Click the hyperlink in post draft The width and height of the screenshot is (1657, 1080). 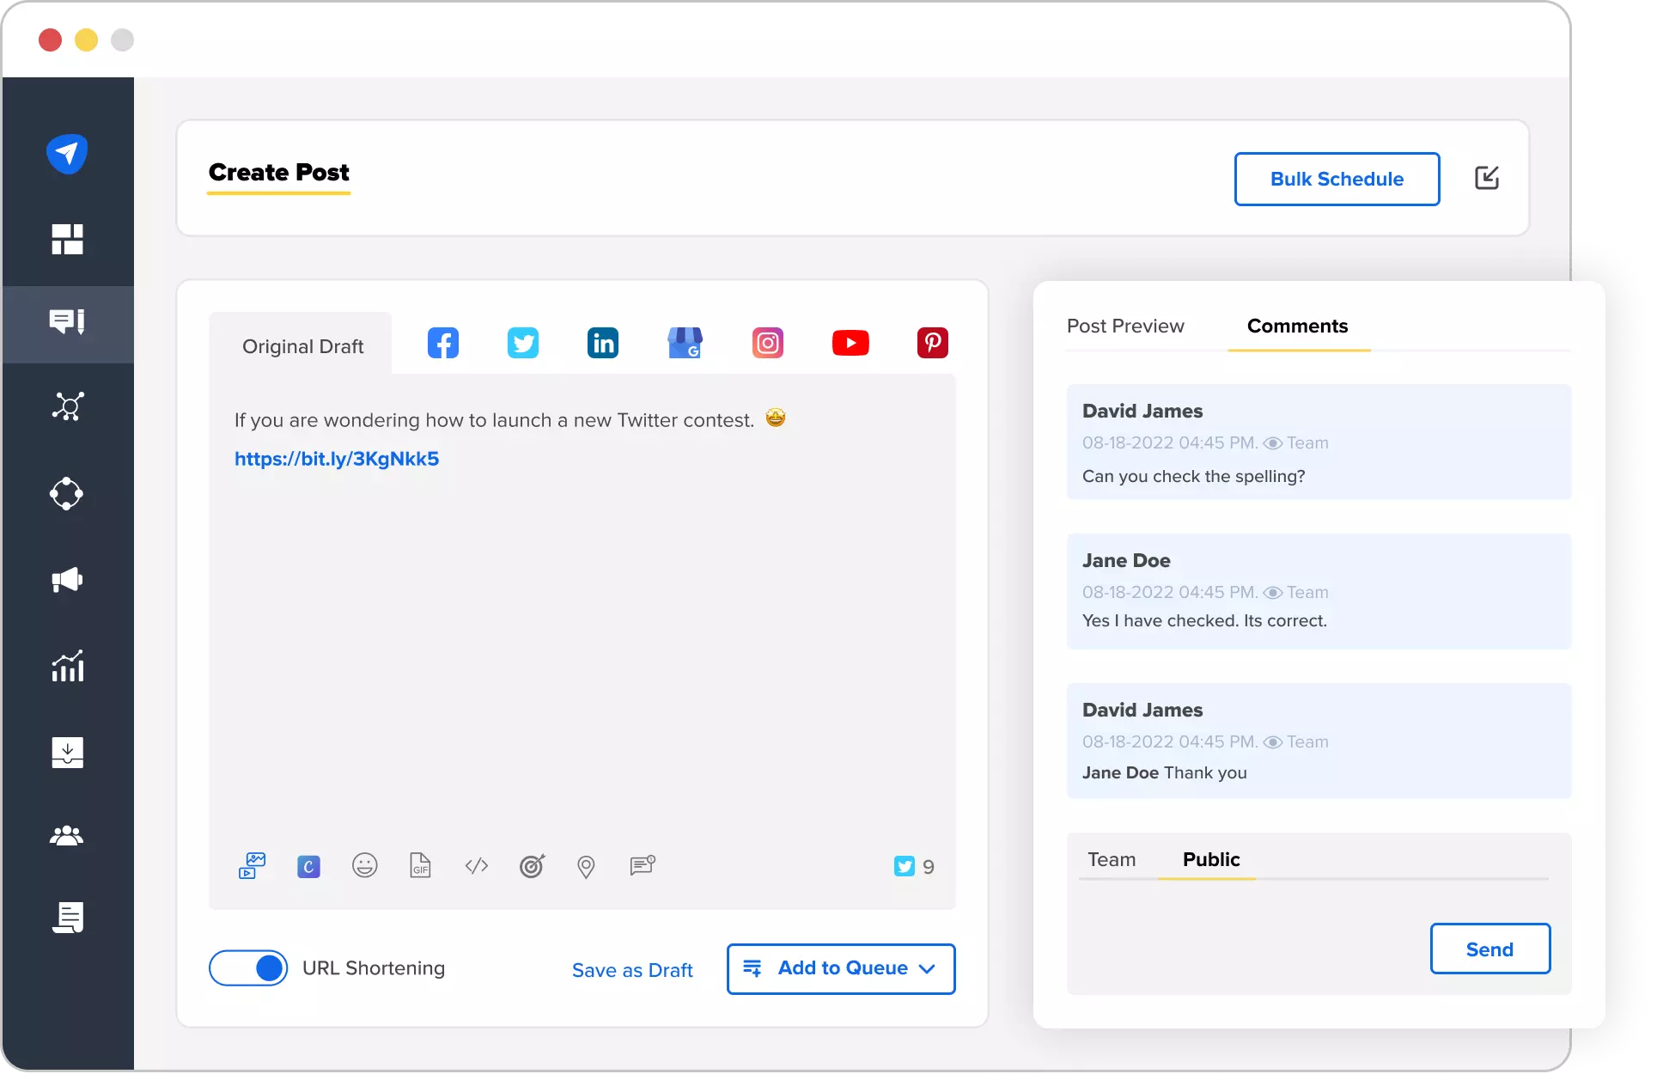pyautogui.click(x=336, y=458)
